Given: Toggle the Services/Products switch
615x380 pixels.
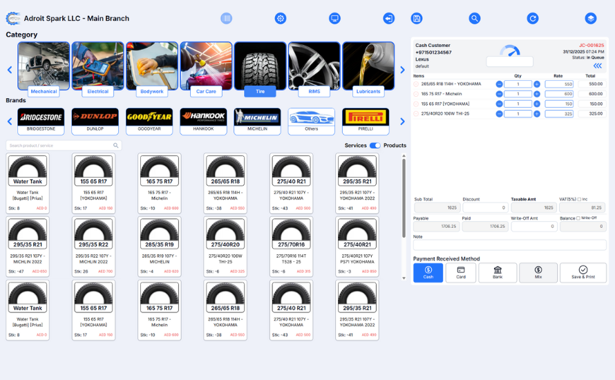Looking at the screenshot, I should click(x=375, y=146).
